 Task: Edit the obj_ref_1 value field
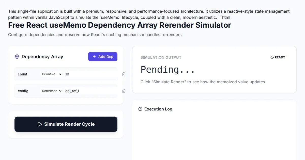click(x=90, y=91)
